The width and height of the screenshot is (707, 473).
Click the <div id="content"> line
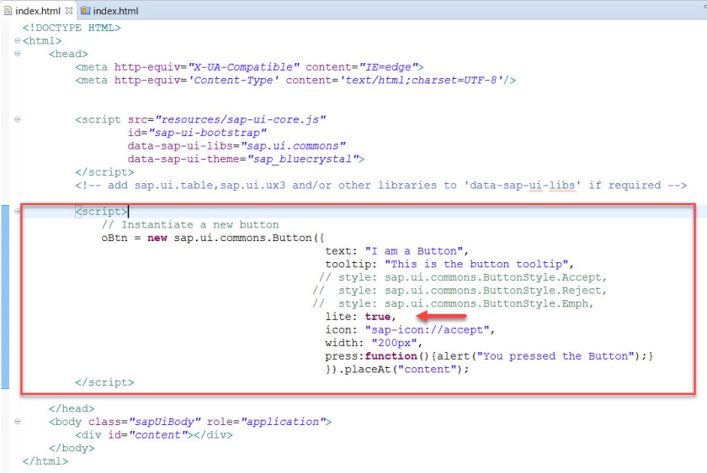(154, 434)
